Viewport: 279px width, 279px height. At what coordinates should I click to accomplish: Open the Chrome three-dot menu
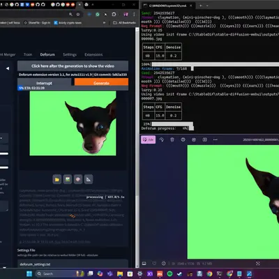134,15
